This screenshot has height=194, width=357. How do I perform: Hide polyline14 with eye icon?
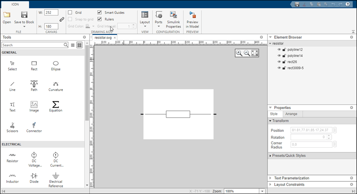[279, 55]
